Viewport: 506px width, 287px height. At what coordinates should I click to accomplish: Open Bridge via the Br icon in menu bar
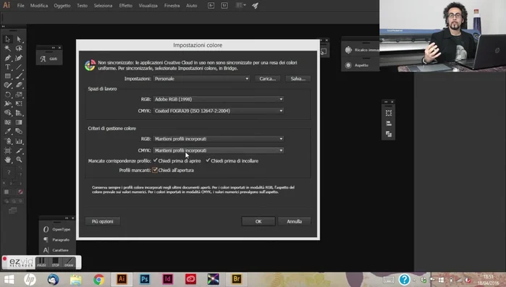tap(211, 6)
